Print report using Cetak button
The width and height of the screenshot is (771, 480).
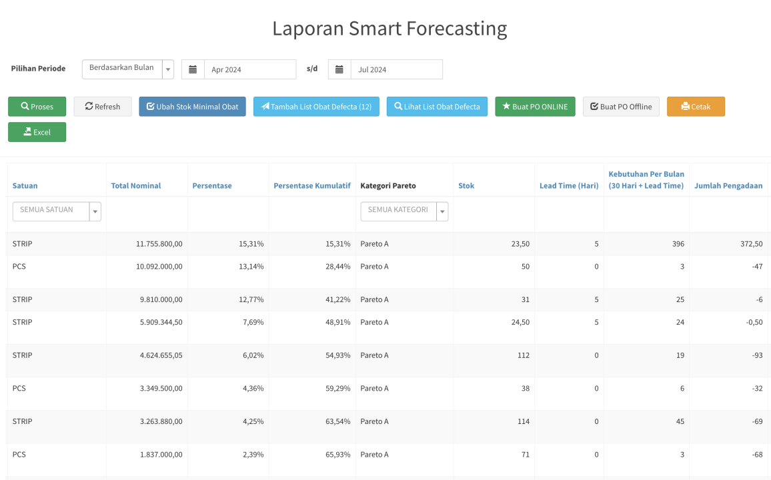pos(696,107)
